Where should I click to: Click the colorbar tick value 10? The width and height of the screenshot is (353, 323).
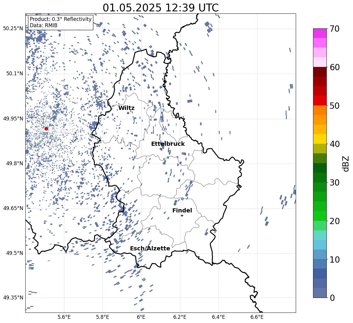click(x=334, y=259)
